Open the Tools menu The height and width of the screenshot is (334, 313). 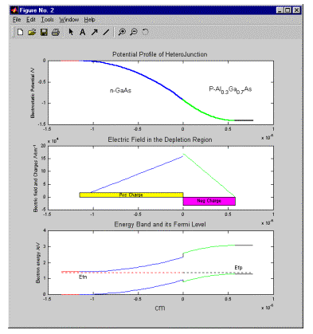pos(47,20)
